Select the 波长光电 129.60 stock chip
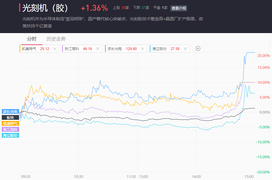The image size is (272, 180). coord(122,49)
